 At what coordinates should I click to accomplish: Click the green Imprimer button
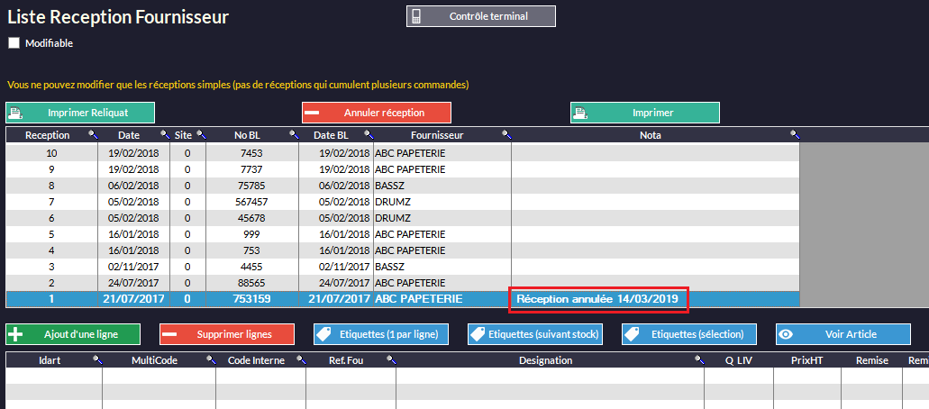644,113
